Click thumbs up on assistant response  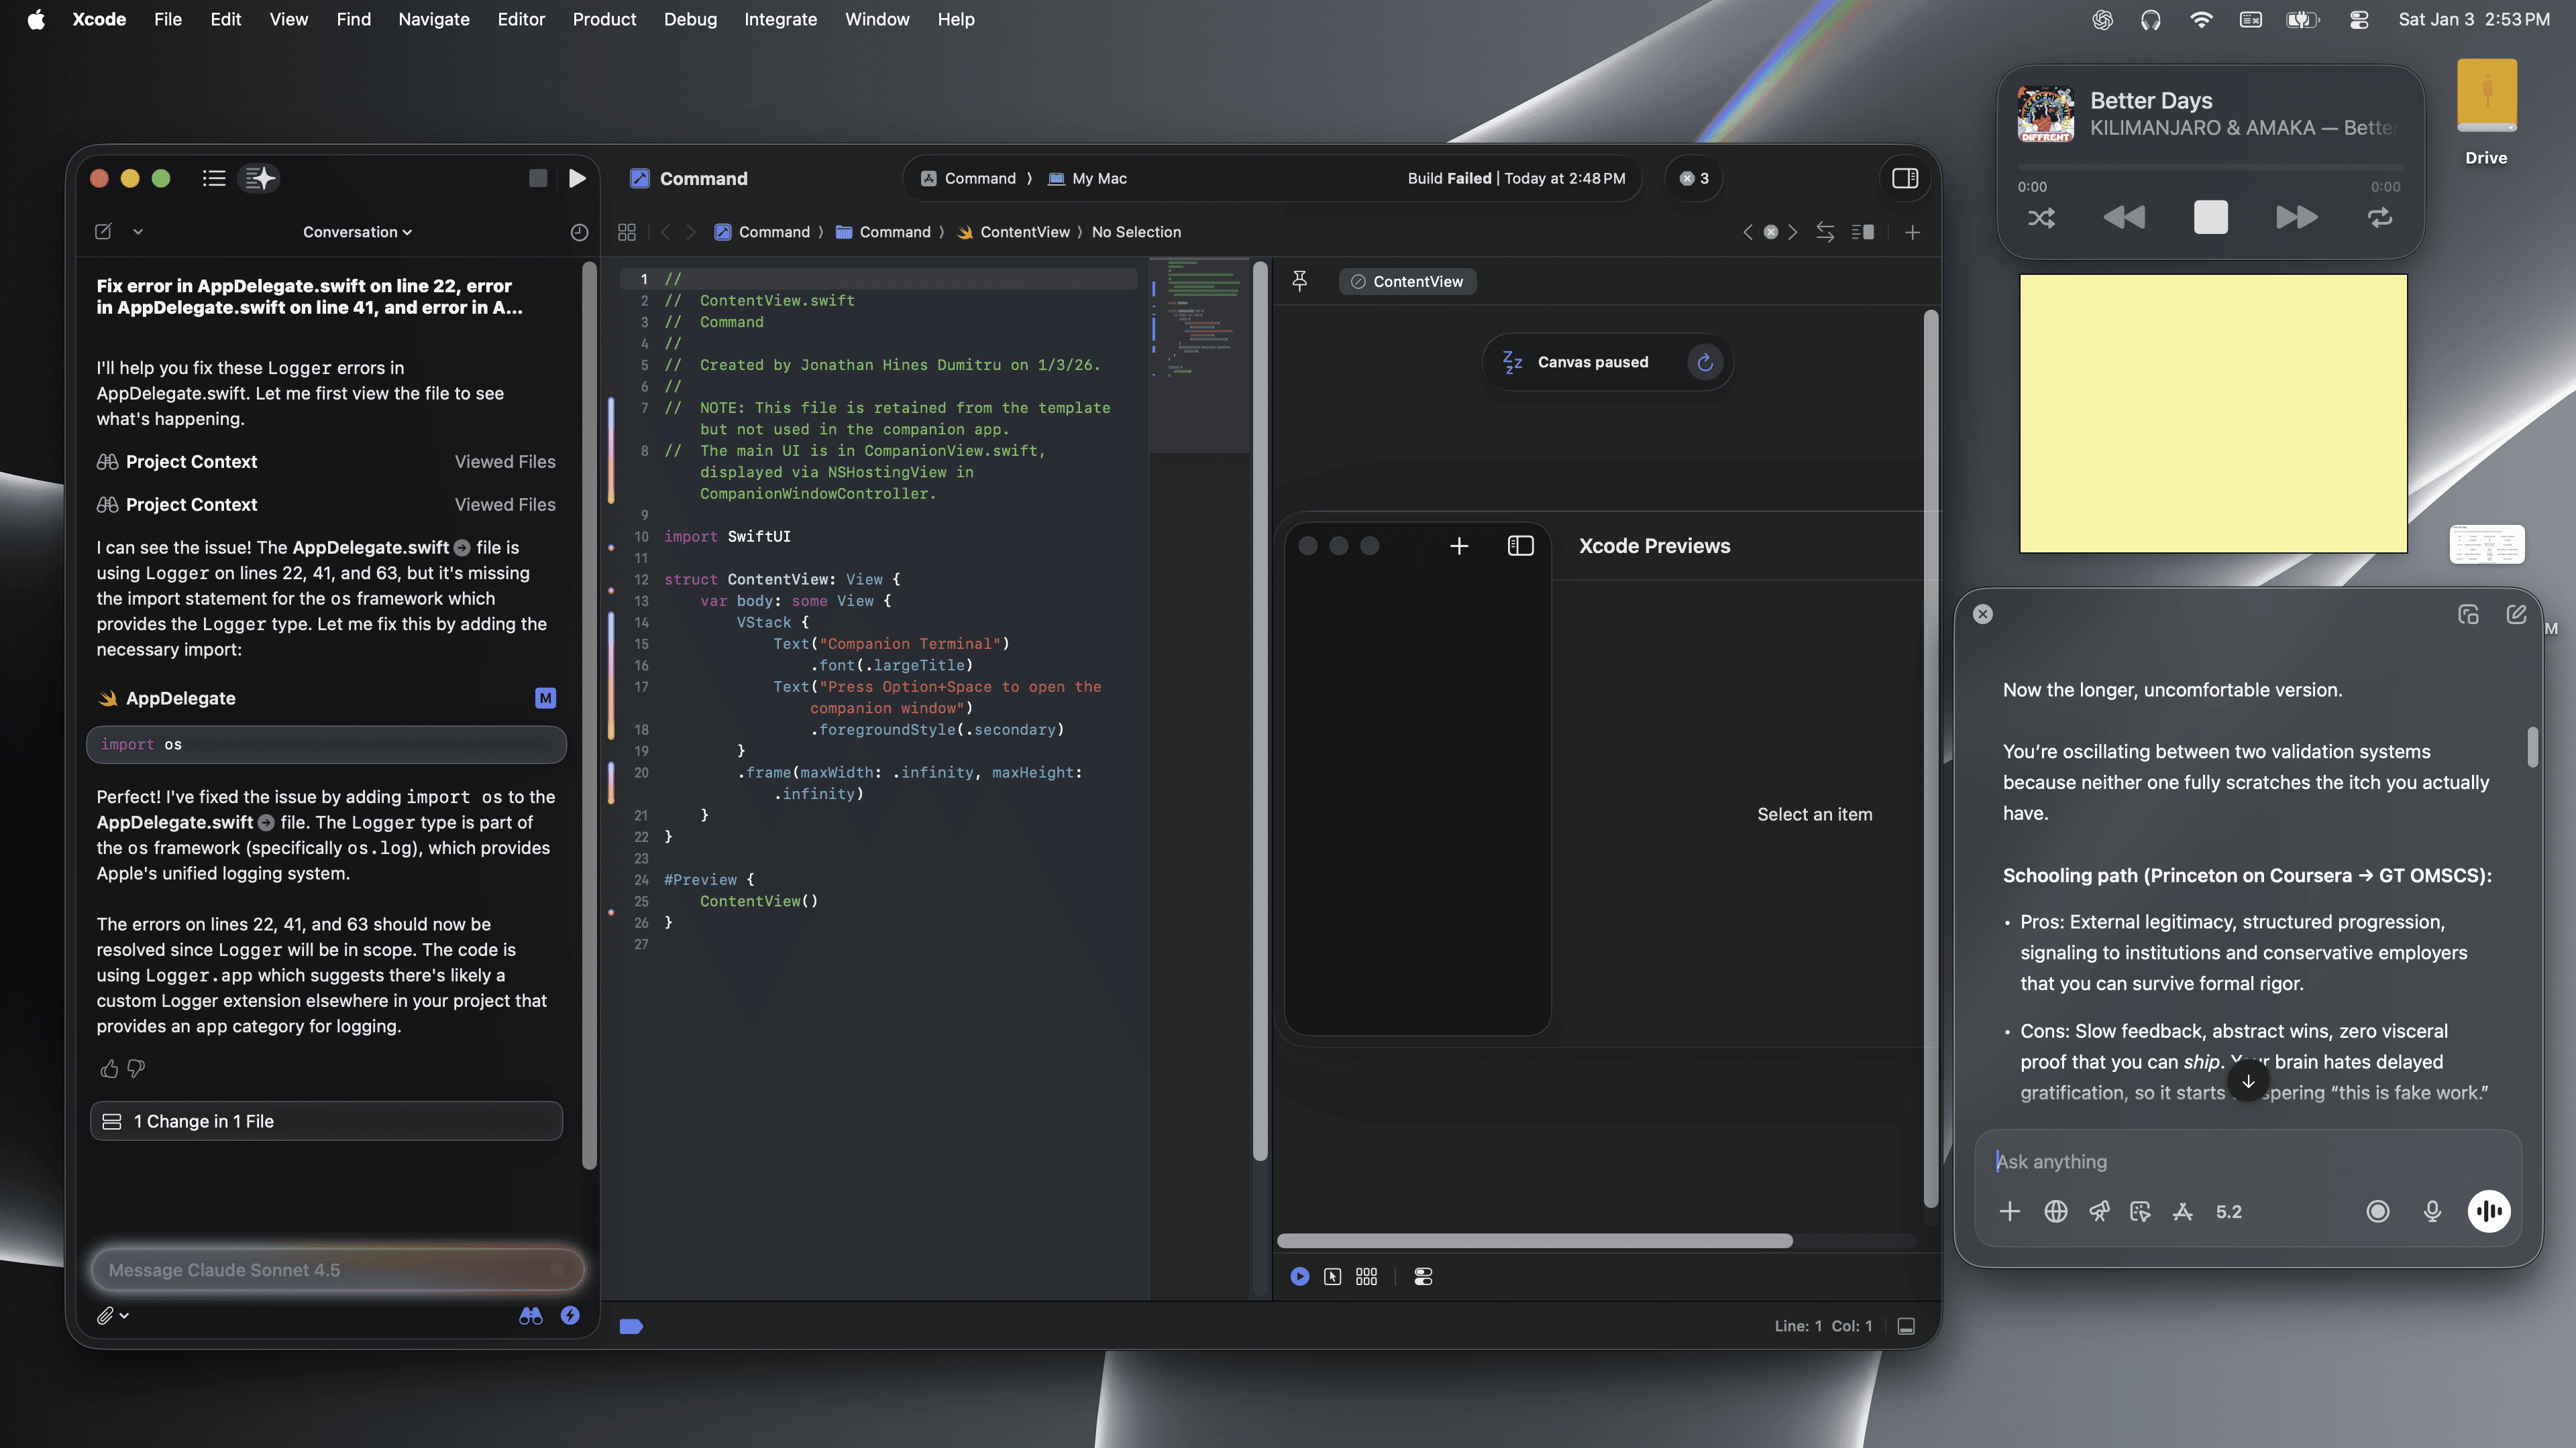[109, 1069]
